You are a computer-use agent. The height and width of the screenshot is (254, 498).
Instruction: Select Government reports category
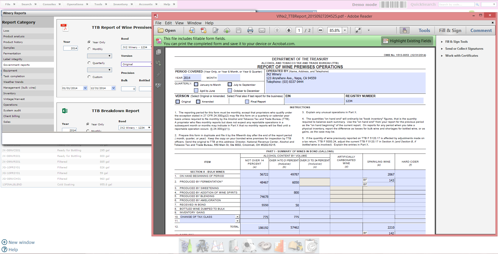coord(16,65)
